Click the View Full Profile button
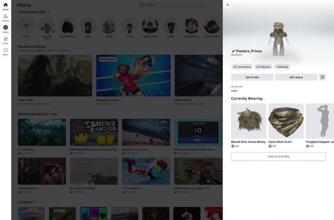Viewport: 334px width, 220px height. [278, 156]
